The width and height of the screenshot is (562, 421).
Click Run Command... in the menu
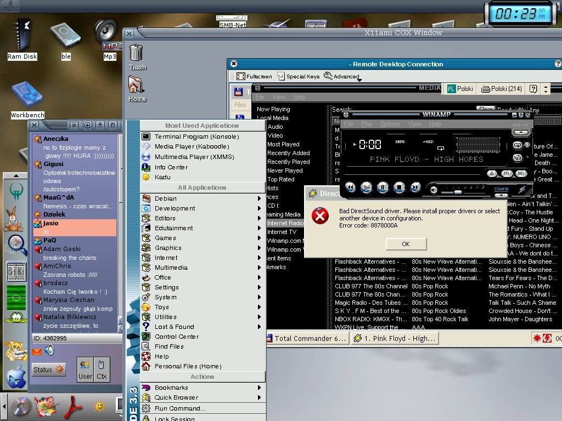pos(203,408)
